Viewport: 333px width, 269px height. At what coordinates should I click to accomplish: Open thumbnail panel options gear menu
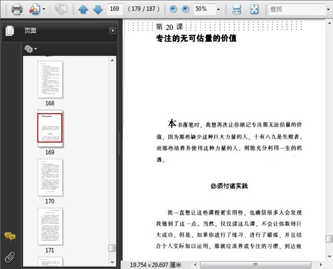pyautogui.click(x=30, y=49)
